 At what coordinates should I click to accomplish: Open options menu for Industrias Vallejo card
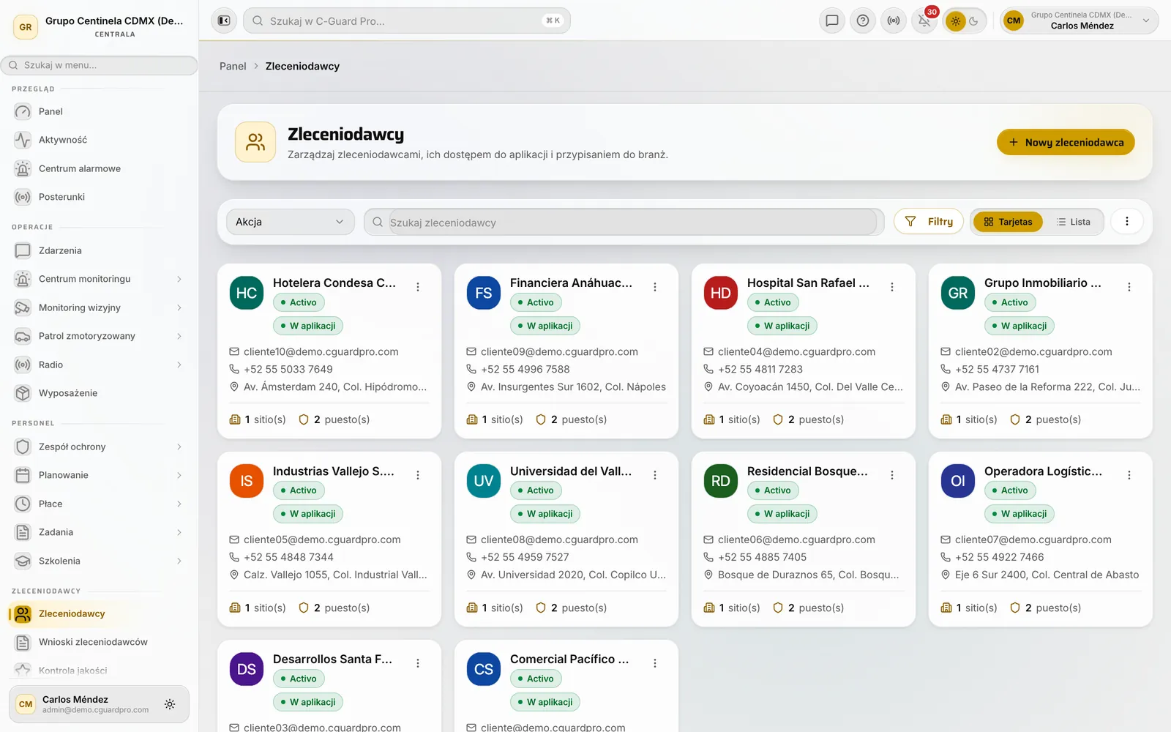tap(418, 475)
